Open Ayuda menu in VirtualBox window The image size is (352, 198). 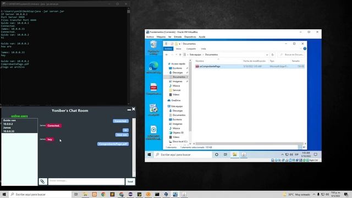(x=202, y=37)
